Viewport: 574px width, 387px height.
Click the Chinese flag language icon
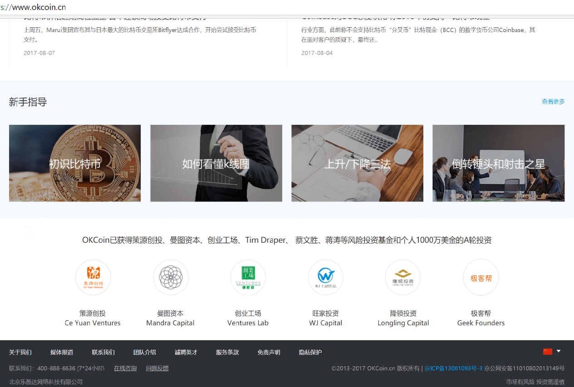tap(548, 352)
